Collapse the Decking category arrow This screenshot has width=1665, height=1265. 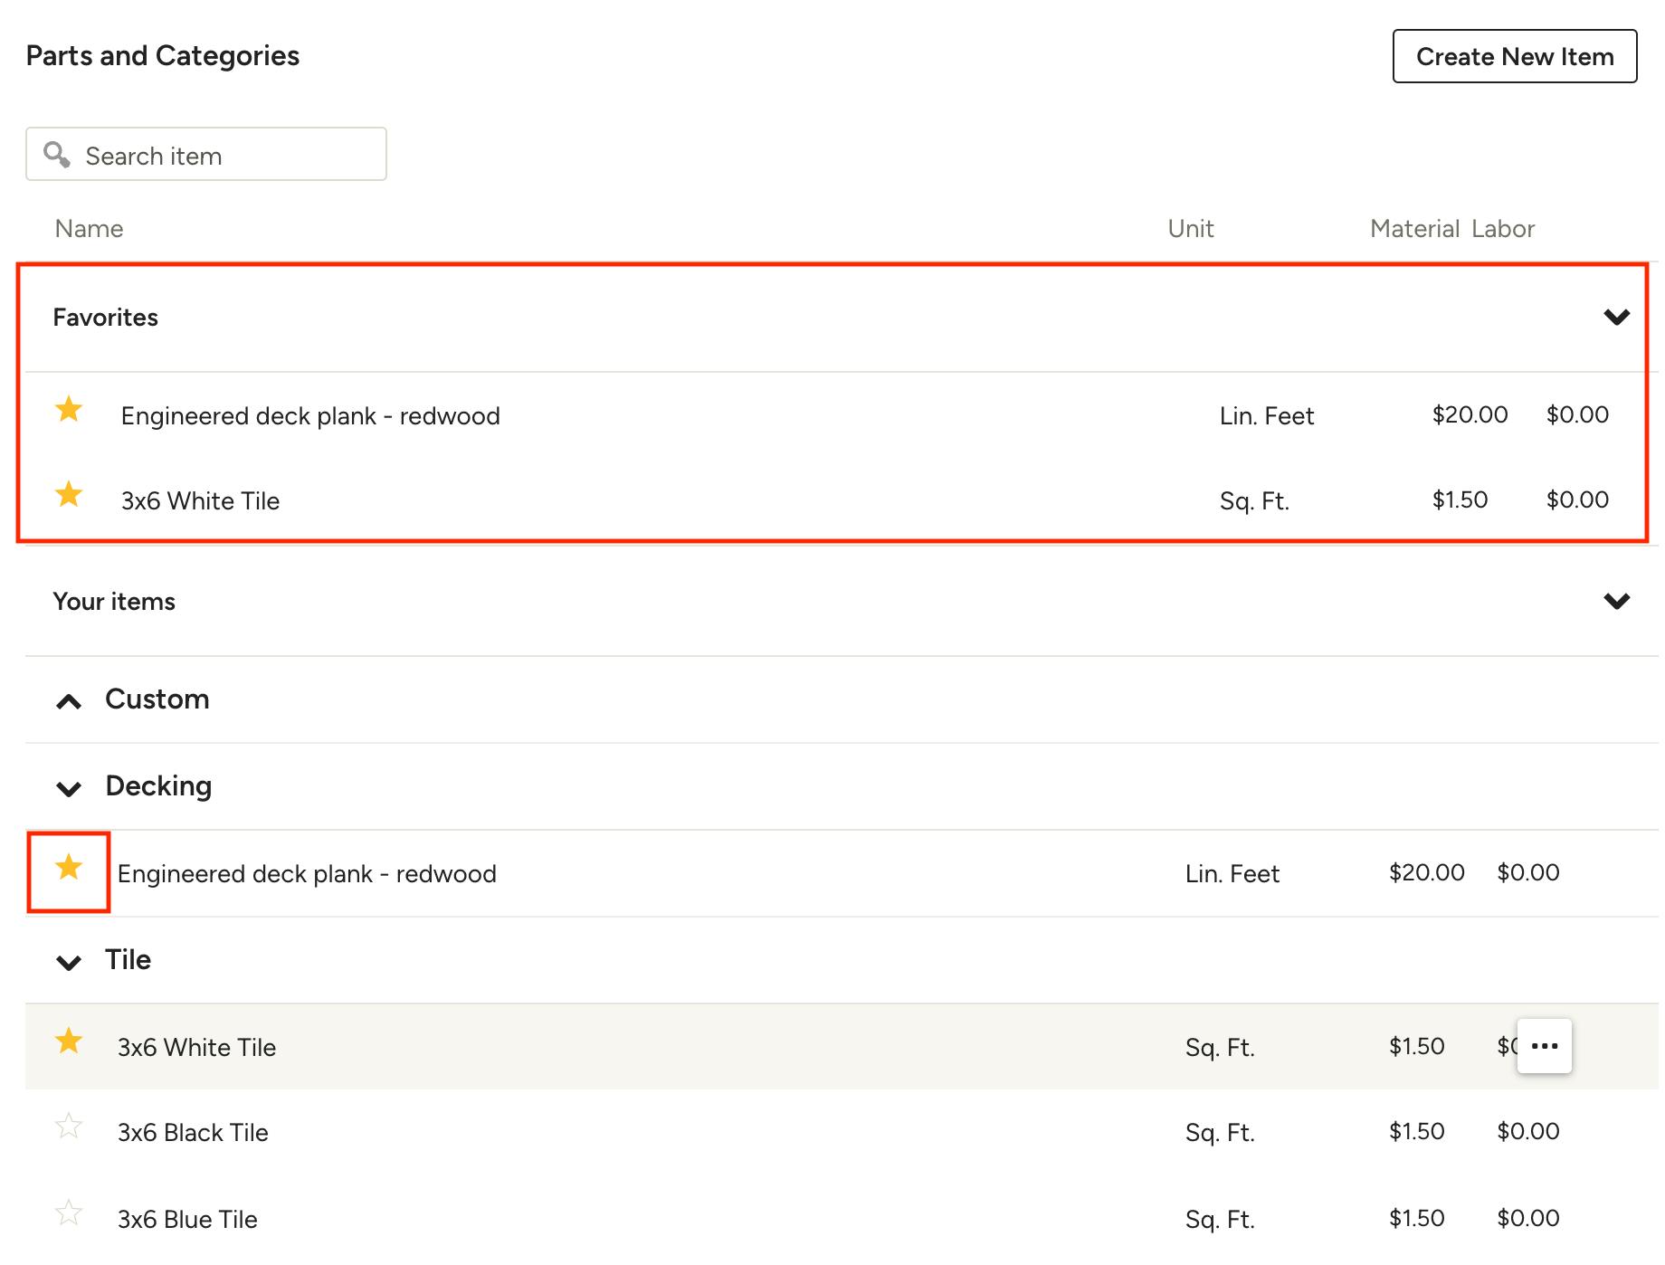(69, 788)
